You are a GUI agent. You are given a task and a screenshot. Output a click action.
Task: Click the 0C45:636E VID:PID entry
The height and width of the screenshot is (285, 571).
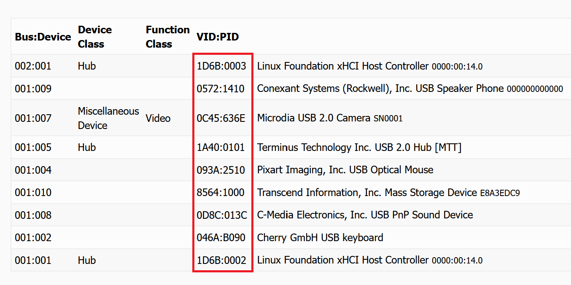[221, 118]
